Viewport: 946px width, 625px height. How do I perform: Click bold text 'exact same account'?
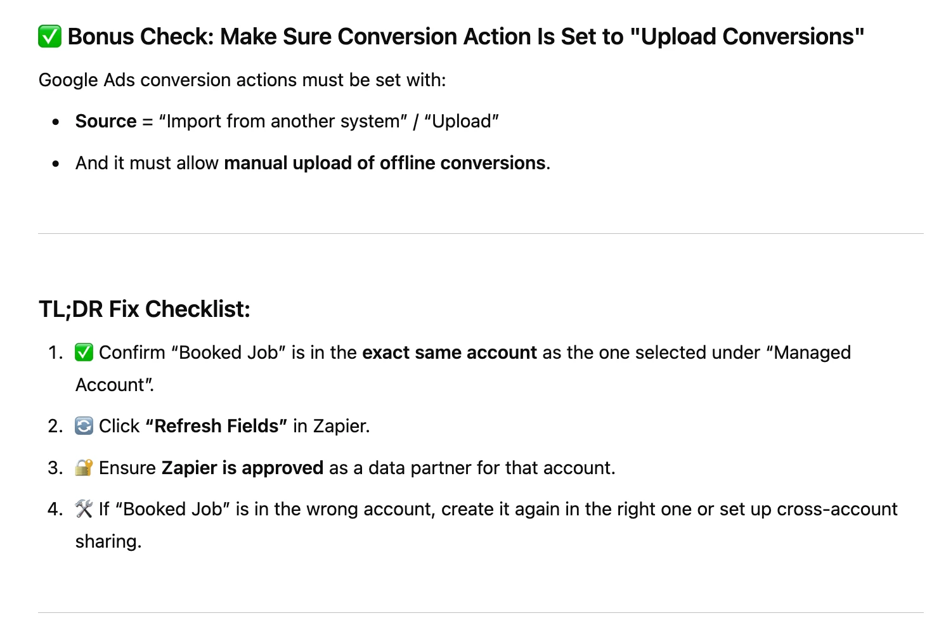coord(450,352)
